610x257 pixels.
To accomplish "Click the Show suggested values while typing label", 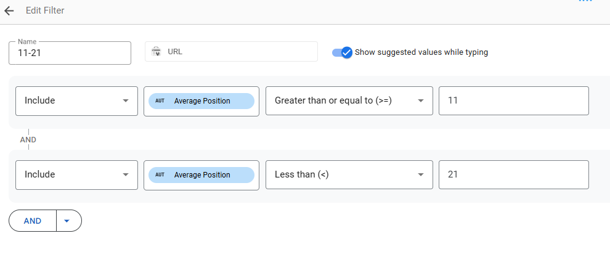I will 421,52.
